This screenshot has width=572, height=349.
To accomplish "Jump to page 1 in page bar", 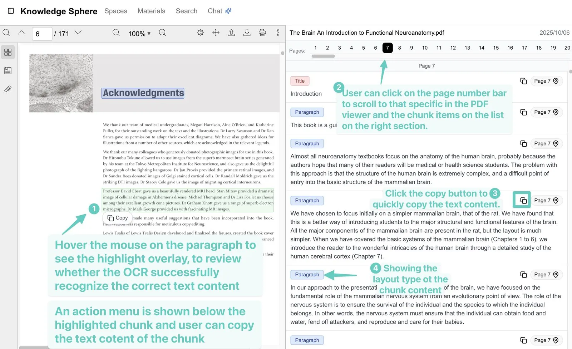I will (x=315, y=48).
